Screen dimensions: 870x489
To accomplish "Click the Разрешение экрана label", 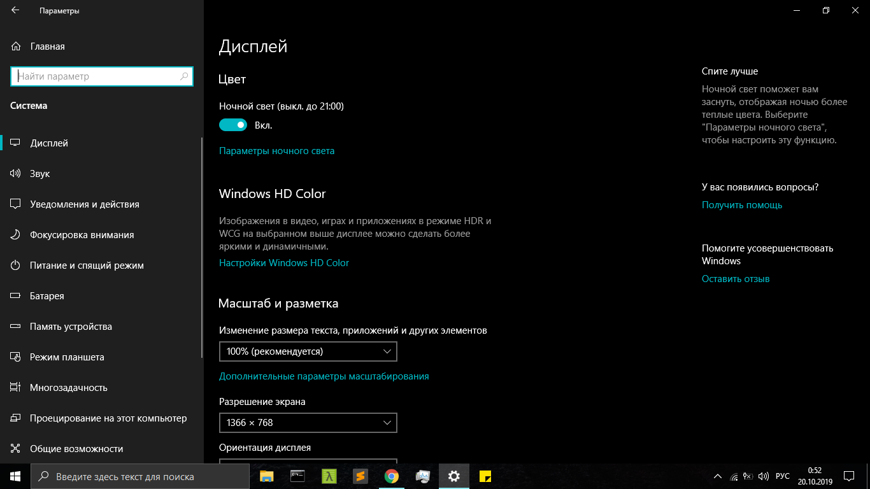I will [262, 402].
